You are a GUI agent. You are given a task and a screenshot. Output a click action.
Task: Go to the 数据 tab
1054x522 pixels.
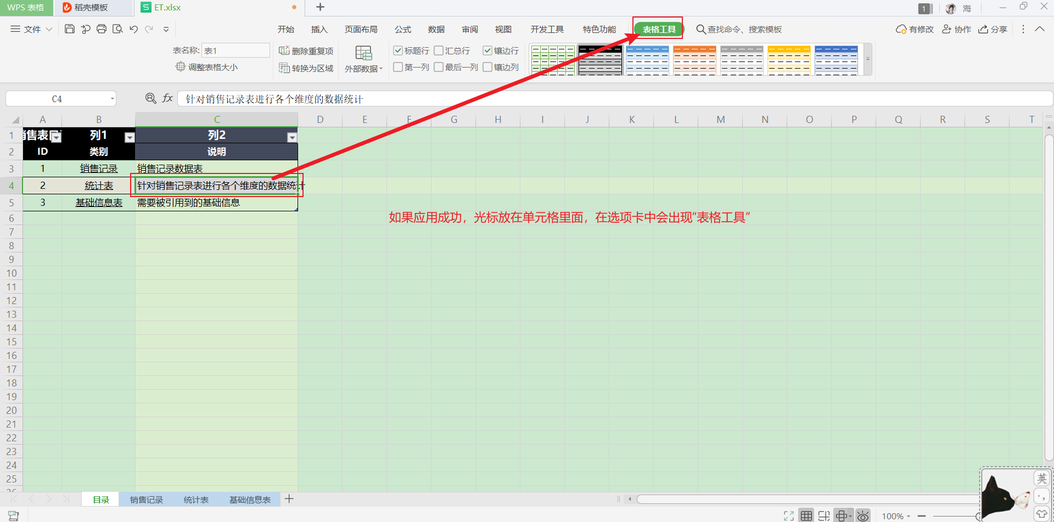coord(436,29)
